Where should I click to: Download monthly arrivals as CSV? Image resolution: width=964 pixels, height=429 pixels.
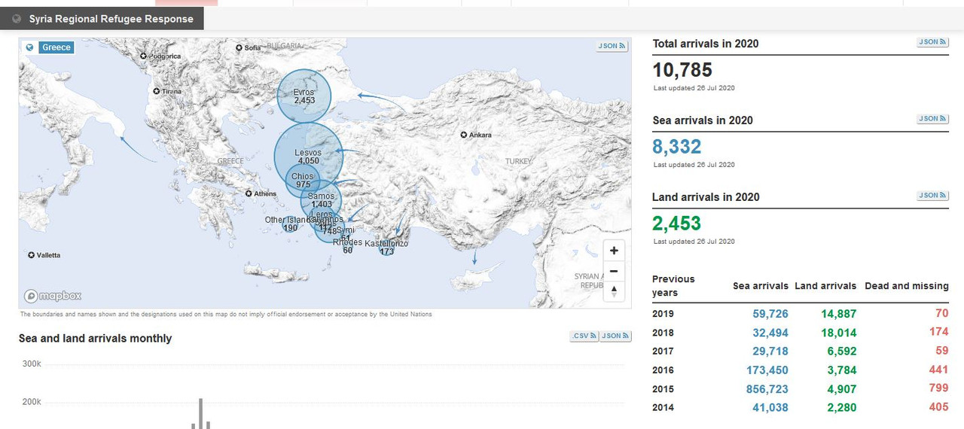click(584, 336)
